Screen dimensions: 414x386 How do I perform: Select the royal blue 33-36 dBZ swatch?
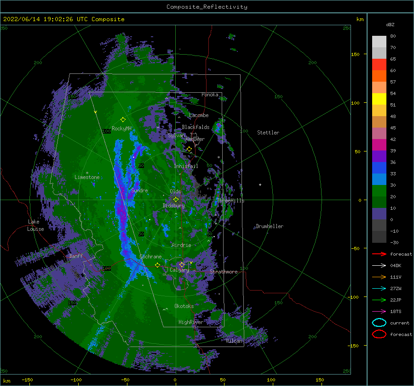point(379,168)
